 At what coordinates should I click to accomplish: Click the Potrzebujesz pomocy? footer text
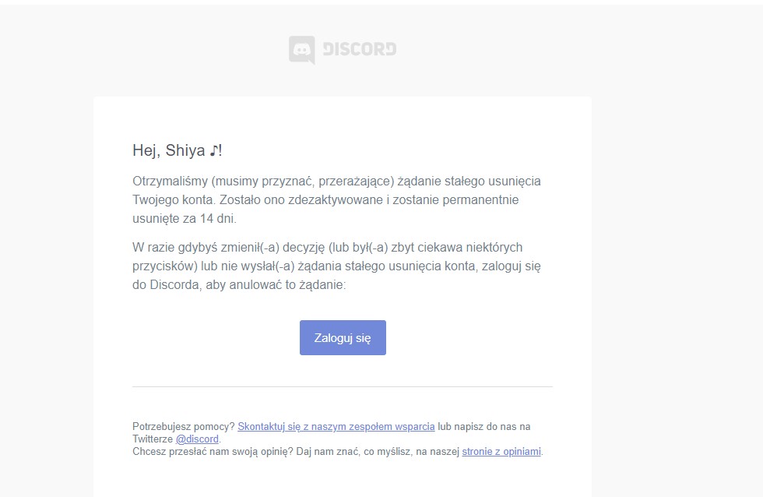[x=183, y=427]
